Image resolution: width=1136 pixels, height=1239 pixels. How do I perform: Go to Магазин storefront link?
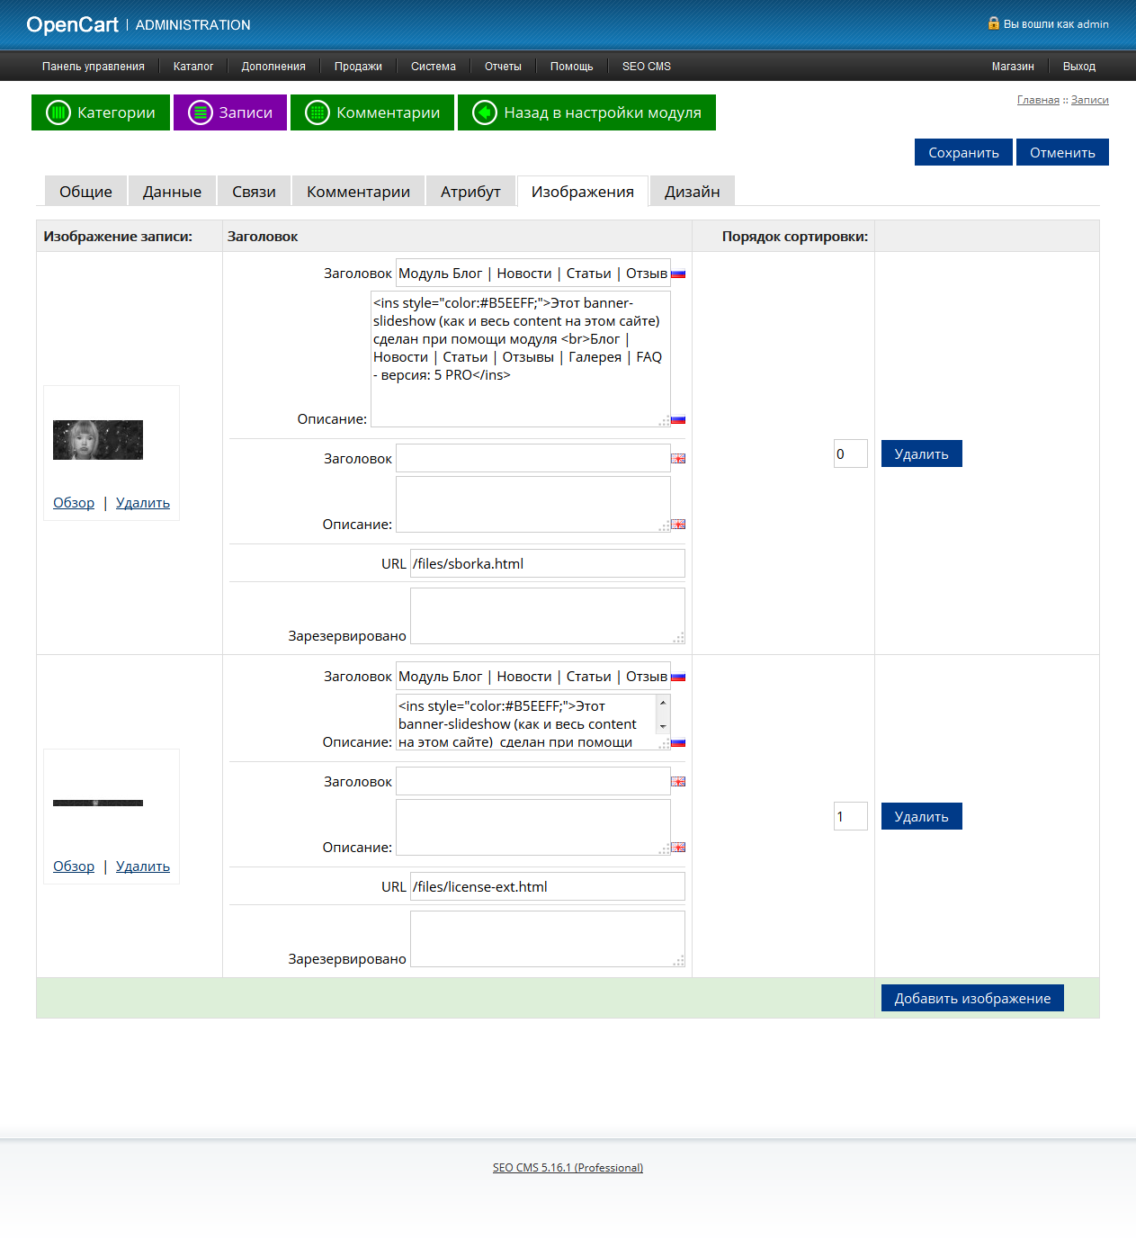pos(1013,67)
